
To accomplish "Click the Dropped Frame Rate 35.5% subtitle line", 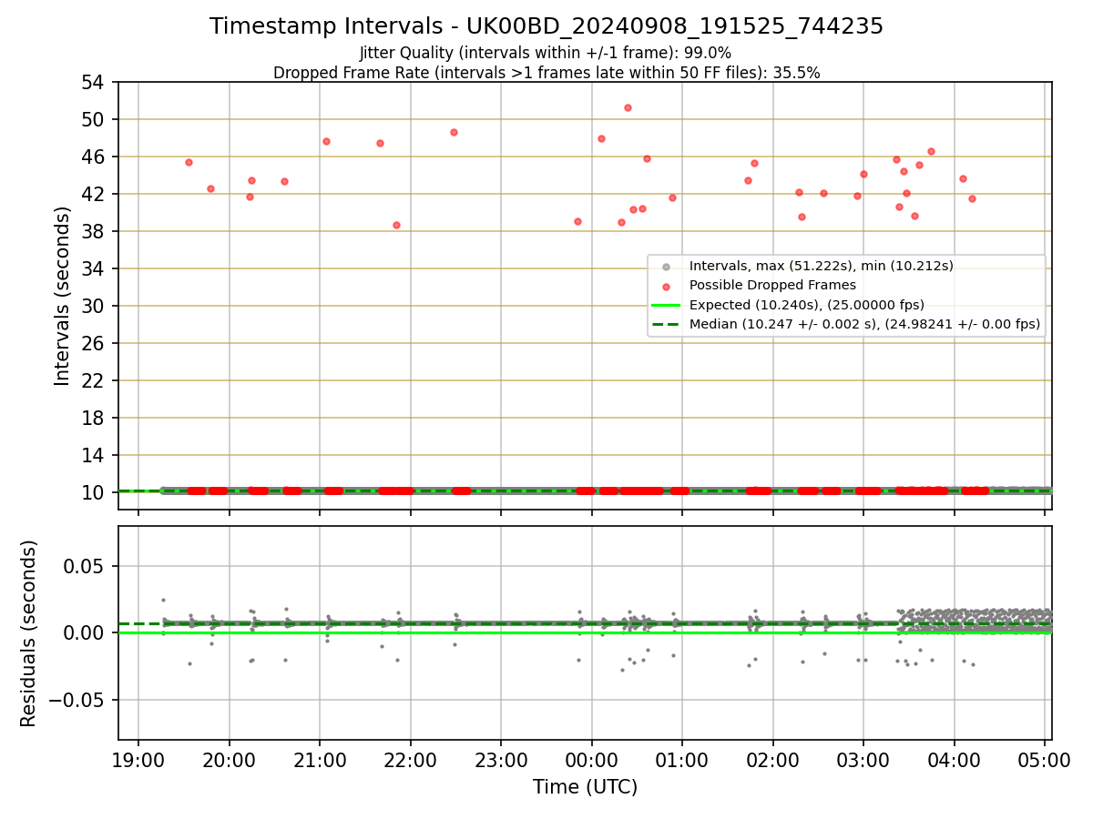I will pyautogui.click(x=546, y=73).
